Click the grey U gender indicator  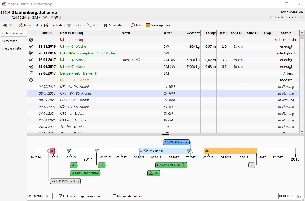coord(60,17)
